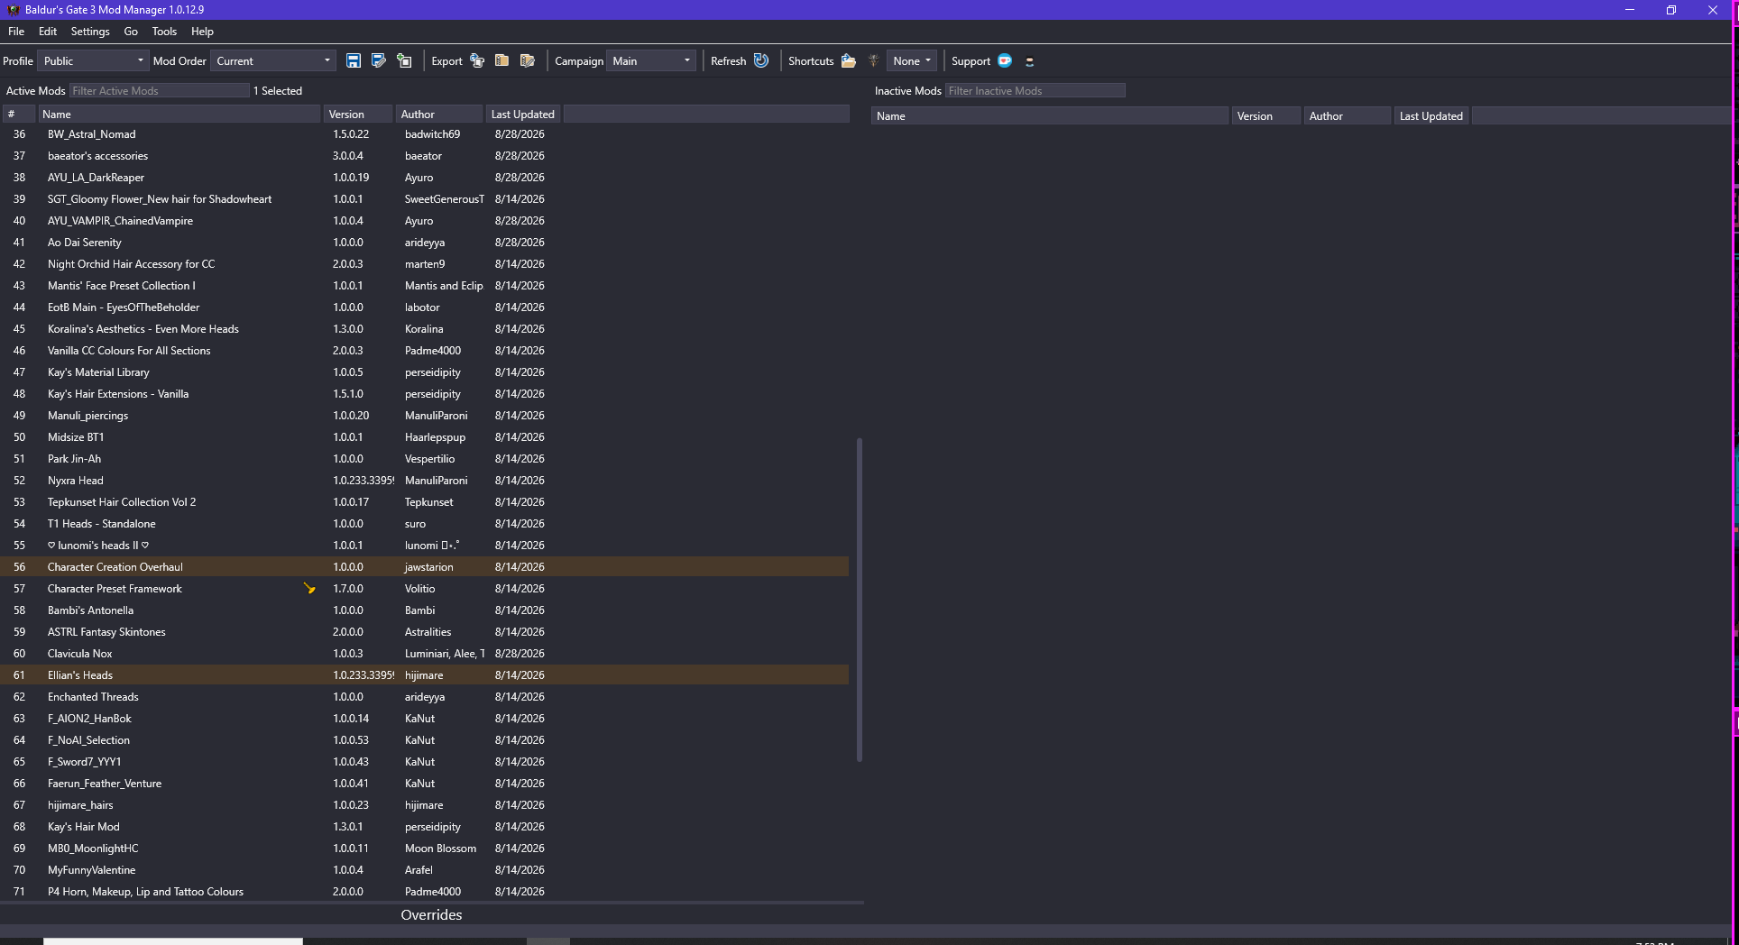Open the Edit menu
Viewport: 1739px width, 945px height.
pyautogui.click(x=48, y=31)
